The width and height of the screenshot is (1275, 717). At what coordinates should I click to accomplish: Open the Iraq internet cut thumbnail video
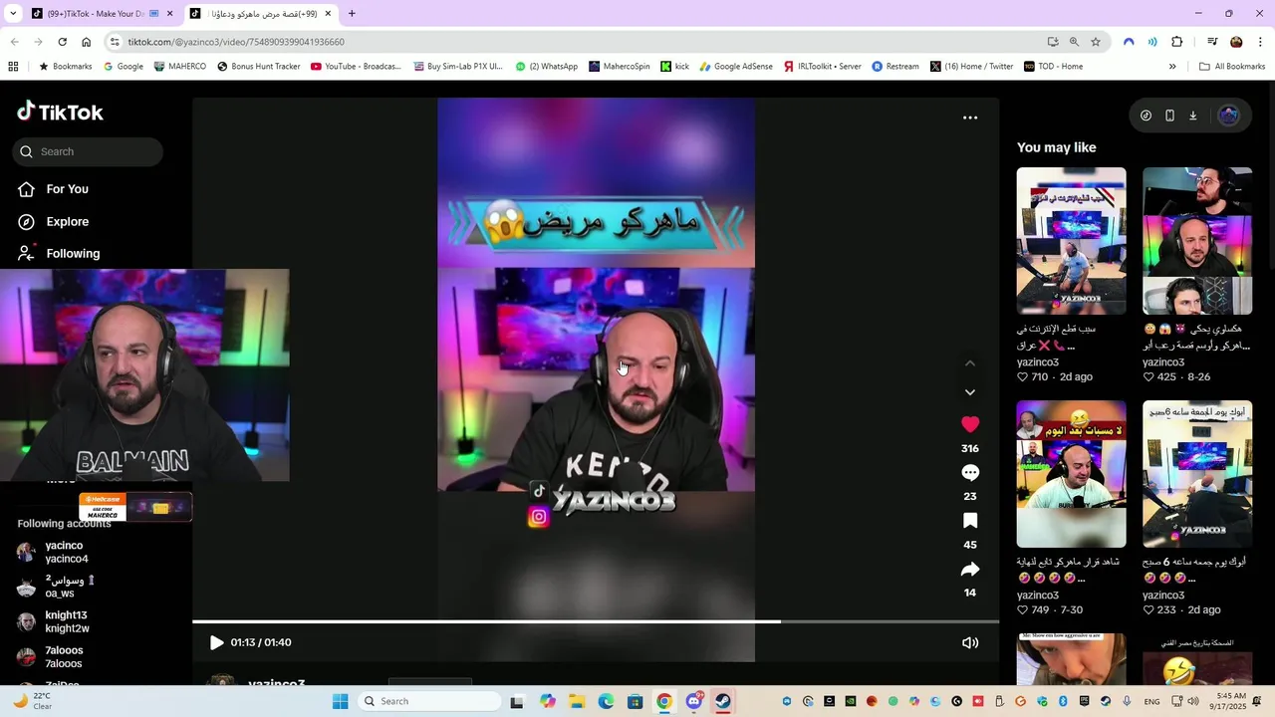coord(1071,241)
